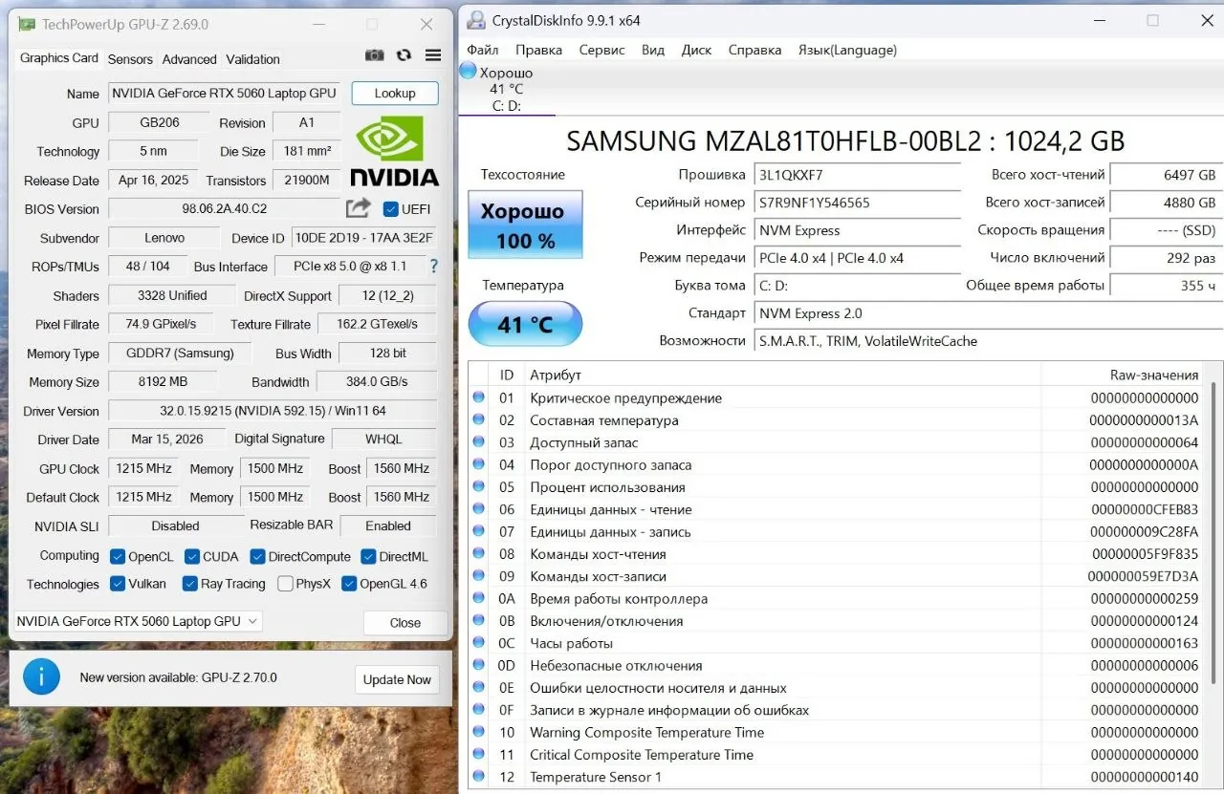Click the GPU-Z refresh icon
This screenshot has width=1224, height=794.
click(404, 56)
